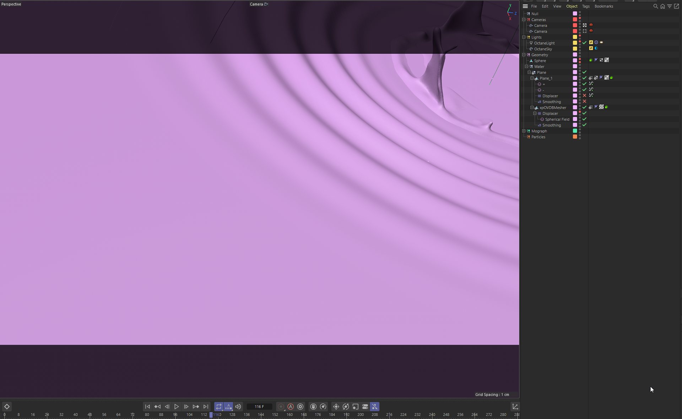Click the Object Manager search icon
The width and height of the screenshot is (682, 419).
click(655, 6)
